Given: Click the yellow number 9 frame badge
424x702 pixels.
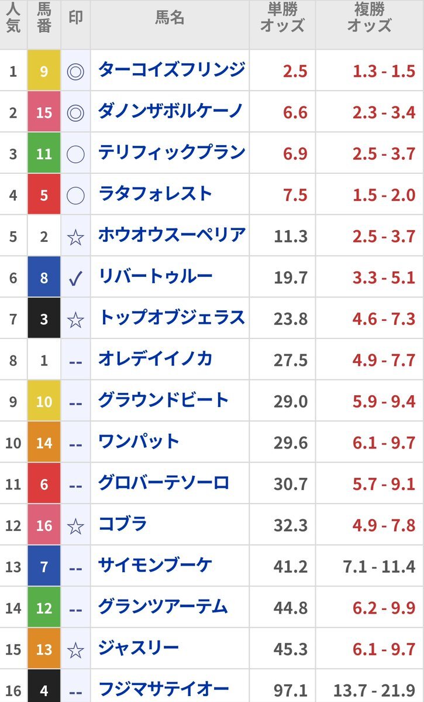Looking at the screenshot, I should click(44, 70).
